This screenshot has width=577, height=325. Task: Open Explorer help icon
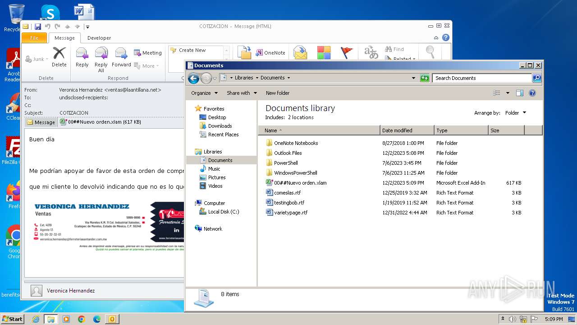[x=532, y=93]
